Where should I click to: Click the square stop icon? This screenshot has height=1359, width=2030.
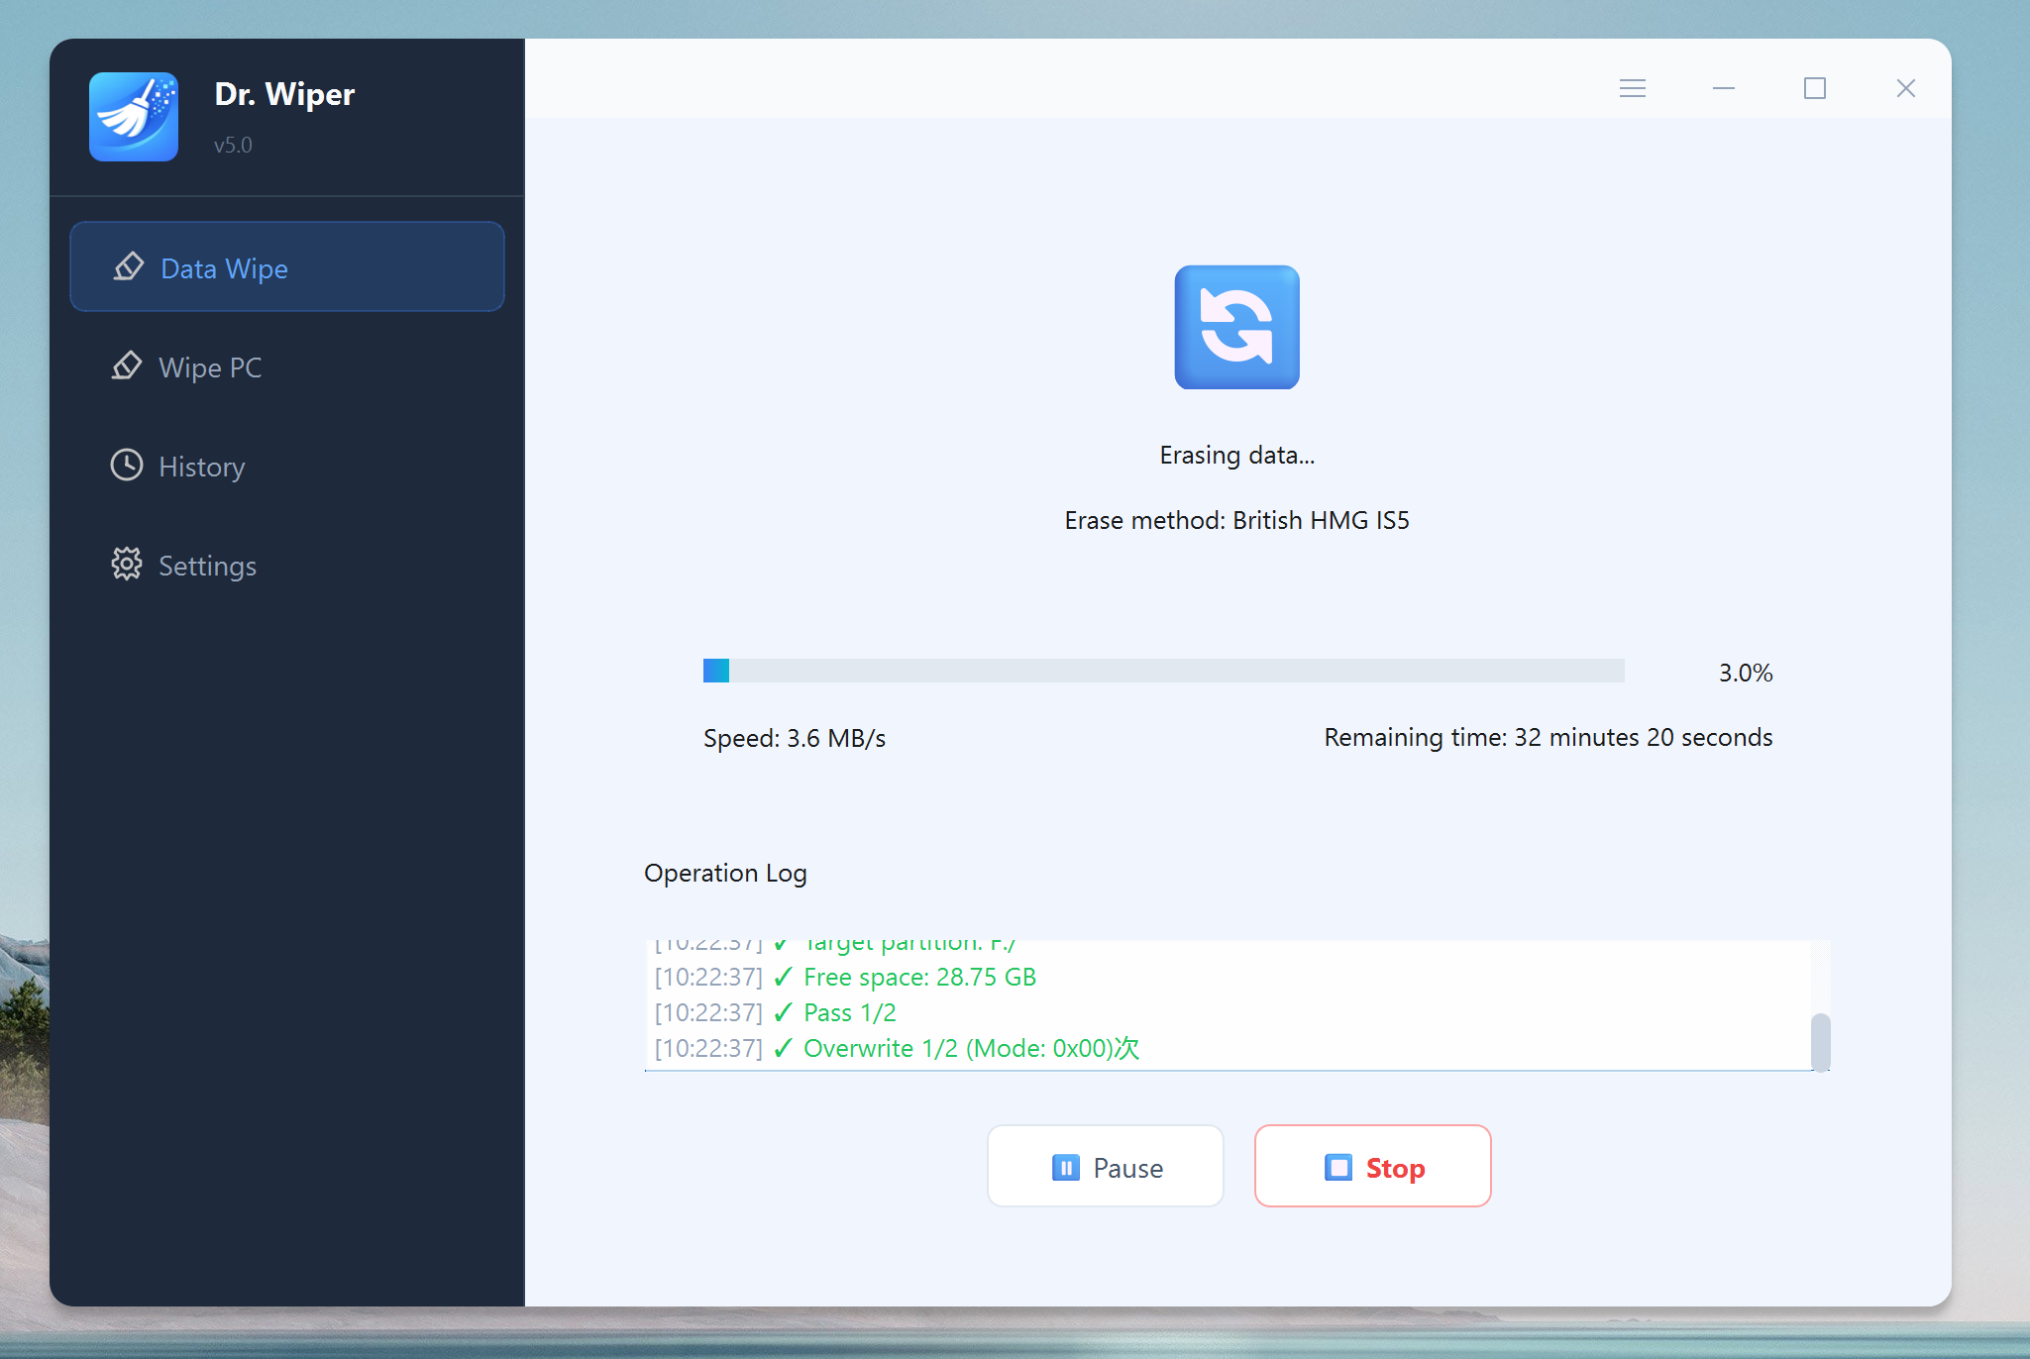coord(1337,1168)
